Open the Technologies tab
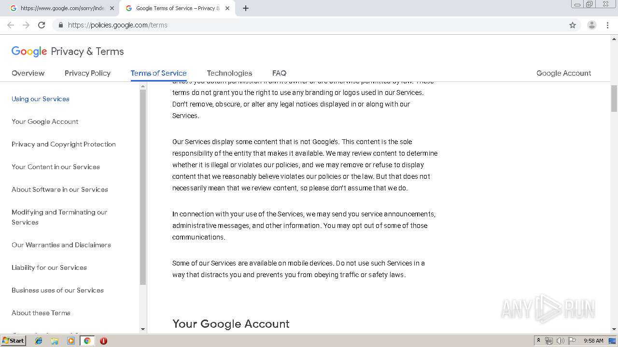The width and height of the screenshot is (618, 347). pyautogui.click(x=229, y=73)
